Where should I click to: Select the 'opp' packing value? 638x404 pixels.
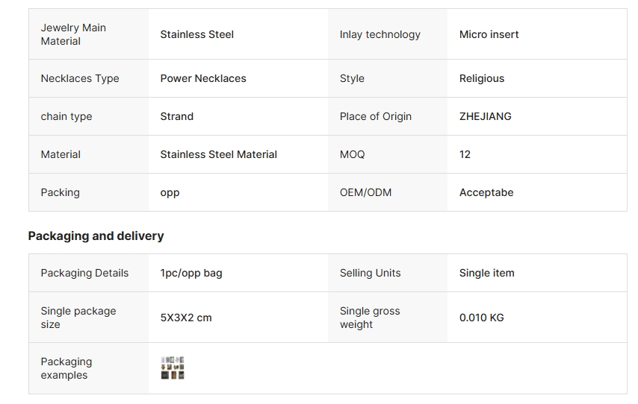click(x=170, y=192)
